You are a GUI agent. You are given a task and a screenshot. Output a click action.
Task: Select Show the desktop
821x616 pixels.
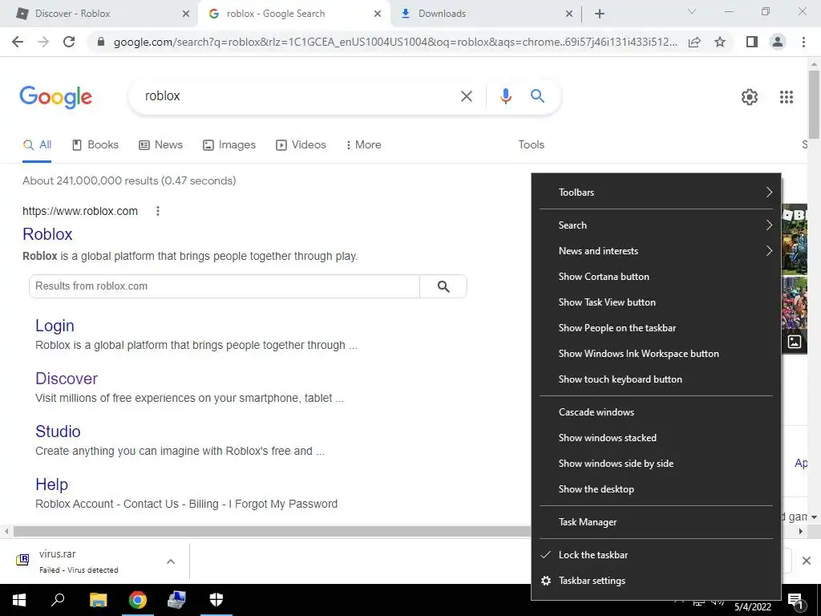coord(656,489)
